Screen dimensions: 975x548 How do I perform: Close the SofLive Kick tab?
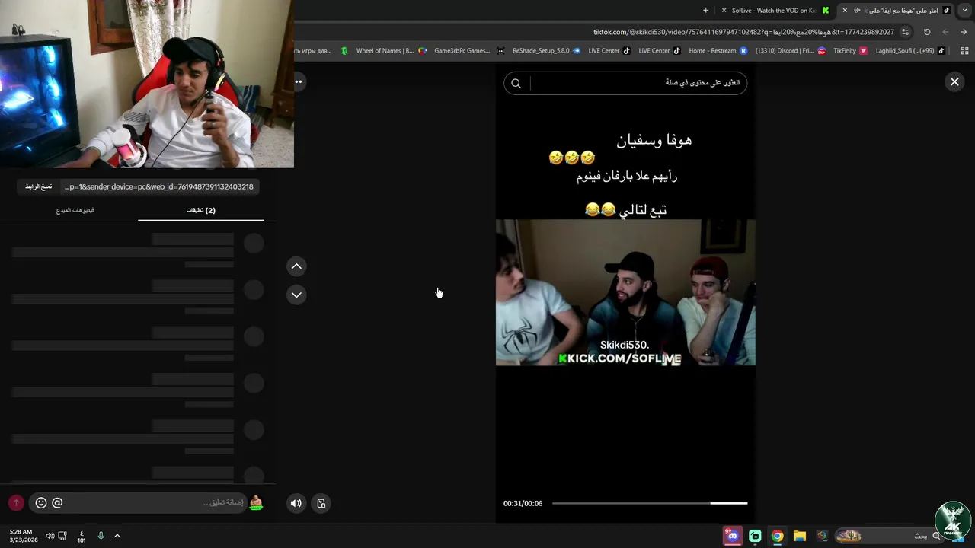click(x=724, y=11)
